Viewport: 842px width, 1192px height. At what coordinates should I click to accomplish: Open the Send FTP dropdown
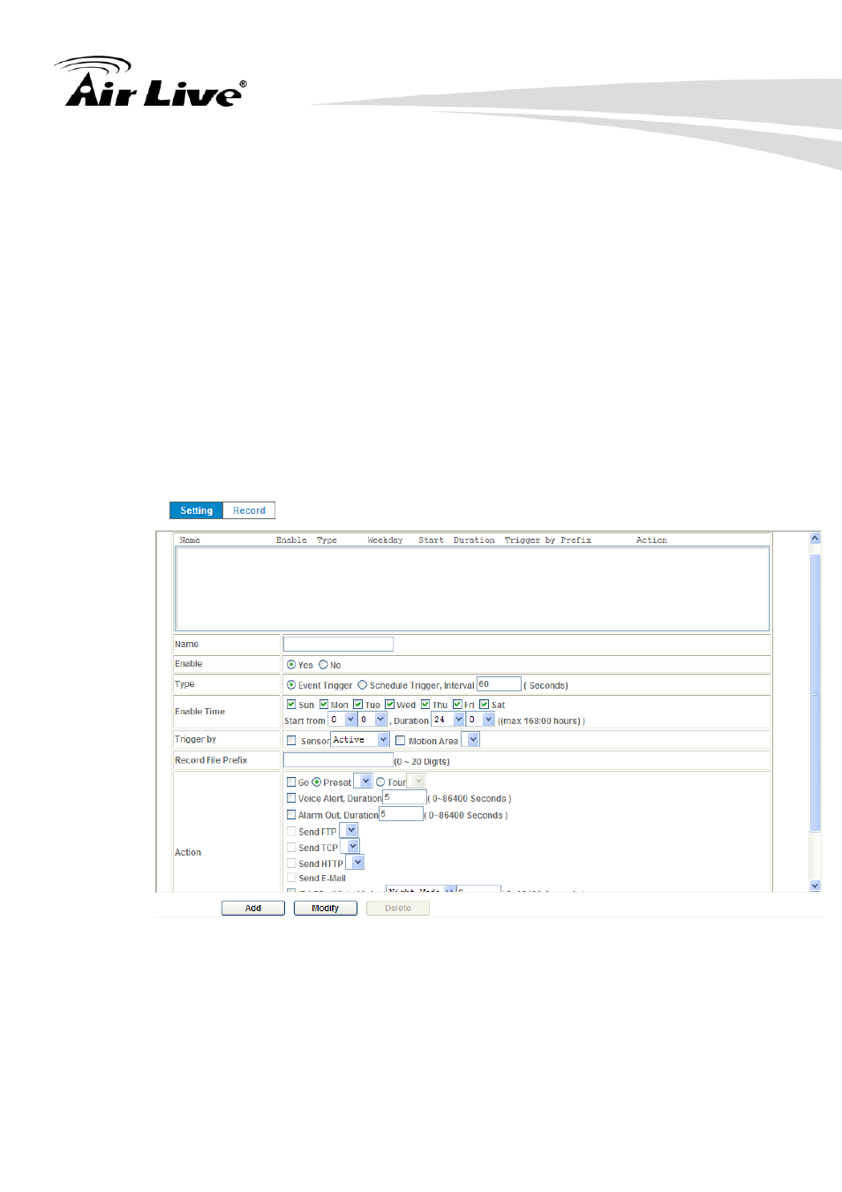[x=349, y=831]
